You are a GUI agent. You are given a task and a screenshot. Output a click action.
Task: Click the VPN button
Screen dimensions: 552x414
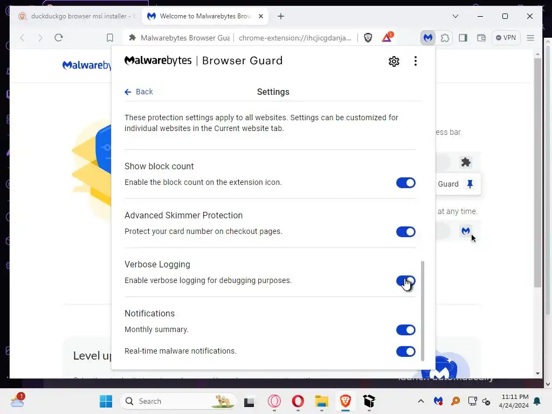pyautogui.click(x=506, y=38)
